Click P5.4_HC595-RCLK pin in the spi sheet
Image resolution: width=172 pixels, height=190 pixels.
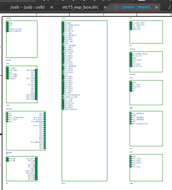(140, 124)
